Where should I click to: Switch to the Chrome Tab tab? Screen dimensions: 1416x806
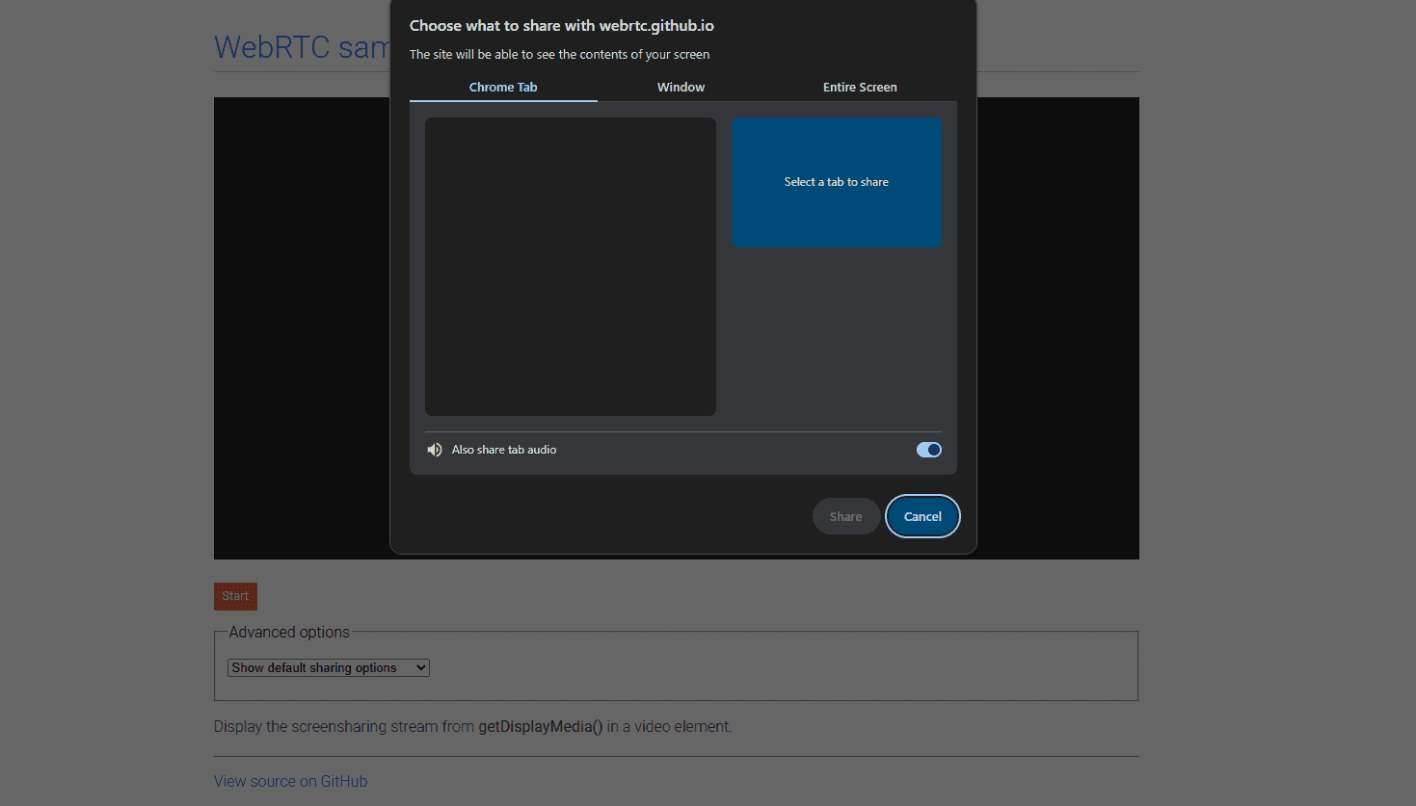503,87
